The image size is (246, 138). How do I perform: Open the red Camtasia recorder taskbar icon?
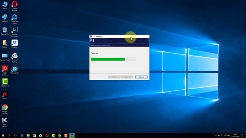[x=66, y=135]
